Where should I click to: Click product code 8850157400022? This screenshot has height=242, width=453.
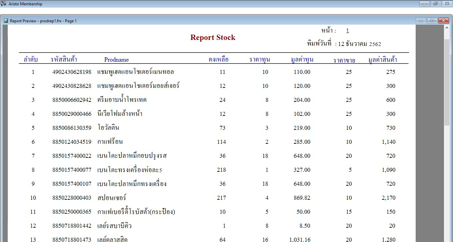pos(72,156)
